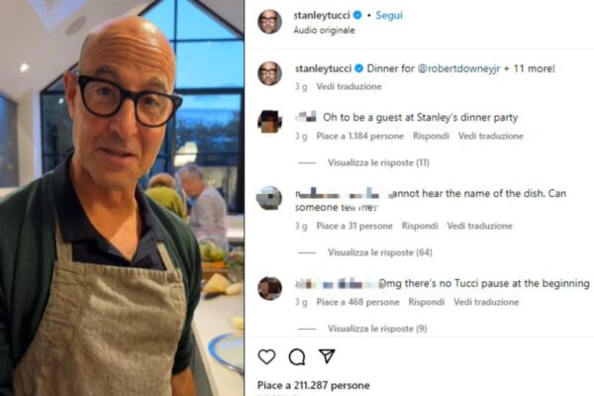The height and width of the screenshot is (396, 594).
Task: View who liked: Piace a 211.287 persone
Action: point(314,385)
